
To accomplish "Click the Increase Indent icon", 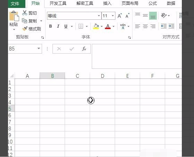I will pos(171,26).
